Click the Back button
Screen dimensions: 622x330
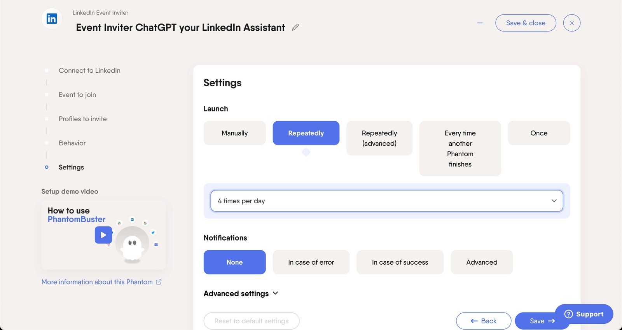click(484, 321)
